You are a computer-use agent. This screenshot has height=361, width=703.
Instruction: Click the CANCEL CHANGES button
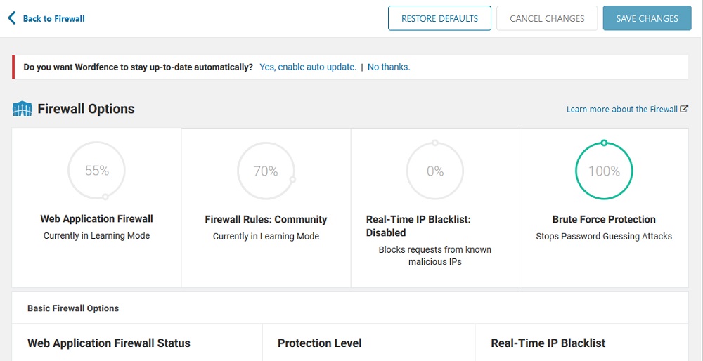(547, 18)
